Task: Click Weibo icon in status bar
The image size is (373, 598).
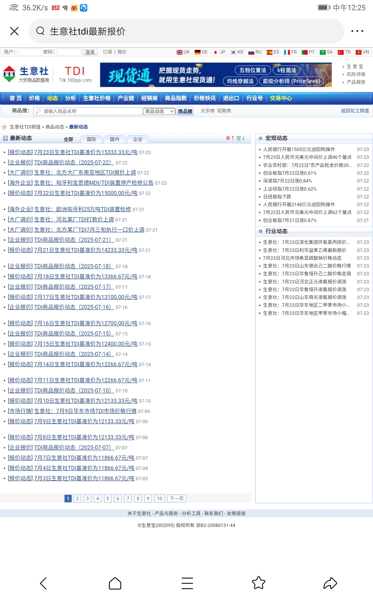Action: click(74, 8)
